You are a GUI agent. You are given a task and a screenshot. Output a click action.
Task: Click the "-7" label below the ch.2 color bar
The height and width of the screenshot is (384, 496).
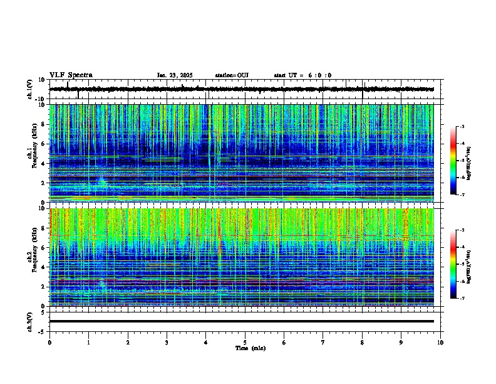coord(462,299)
